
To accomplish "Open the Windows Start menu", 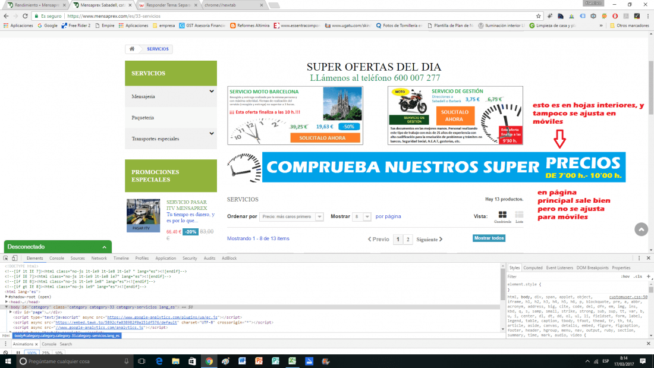I will 8,361.
